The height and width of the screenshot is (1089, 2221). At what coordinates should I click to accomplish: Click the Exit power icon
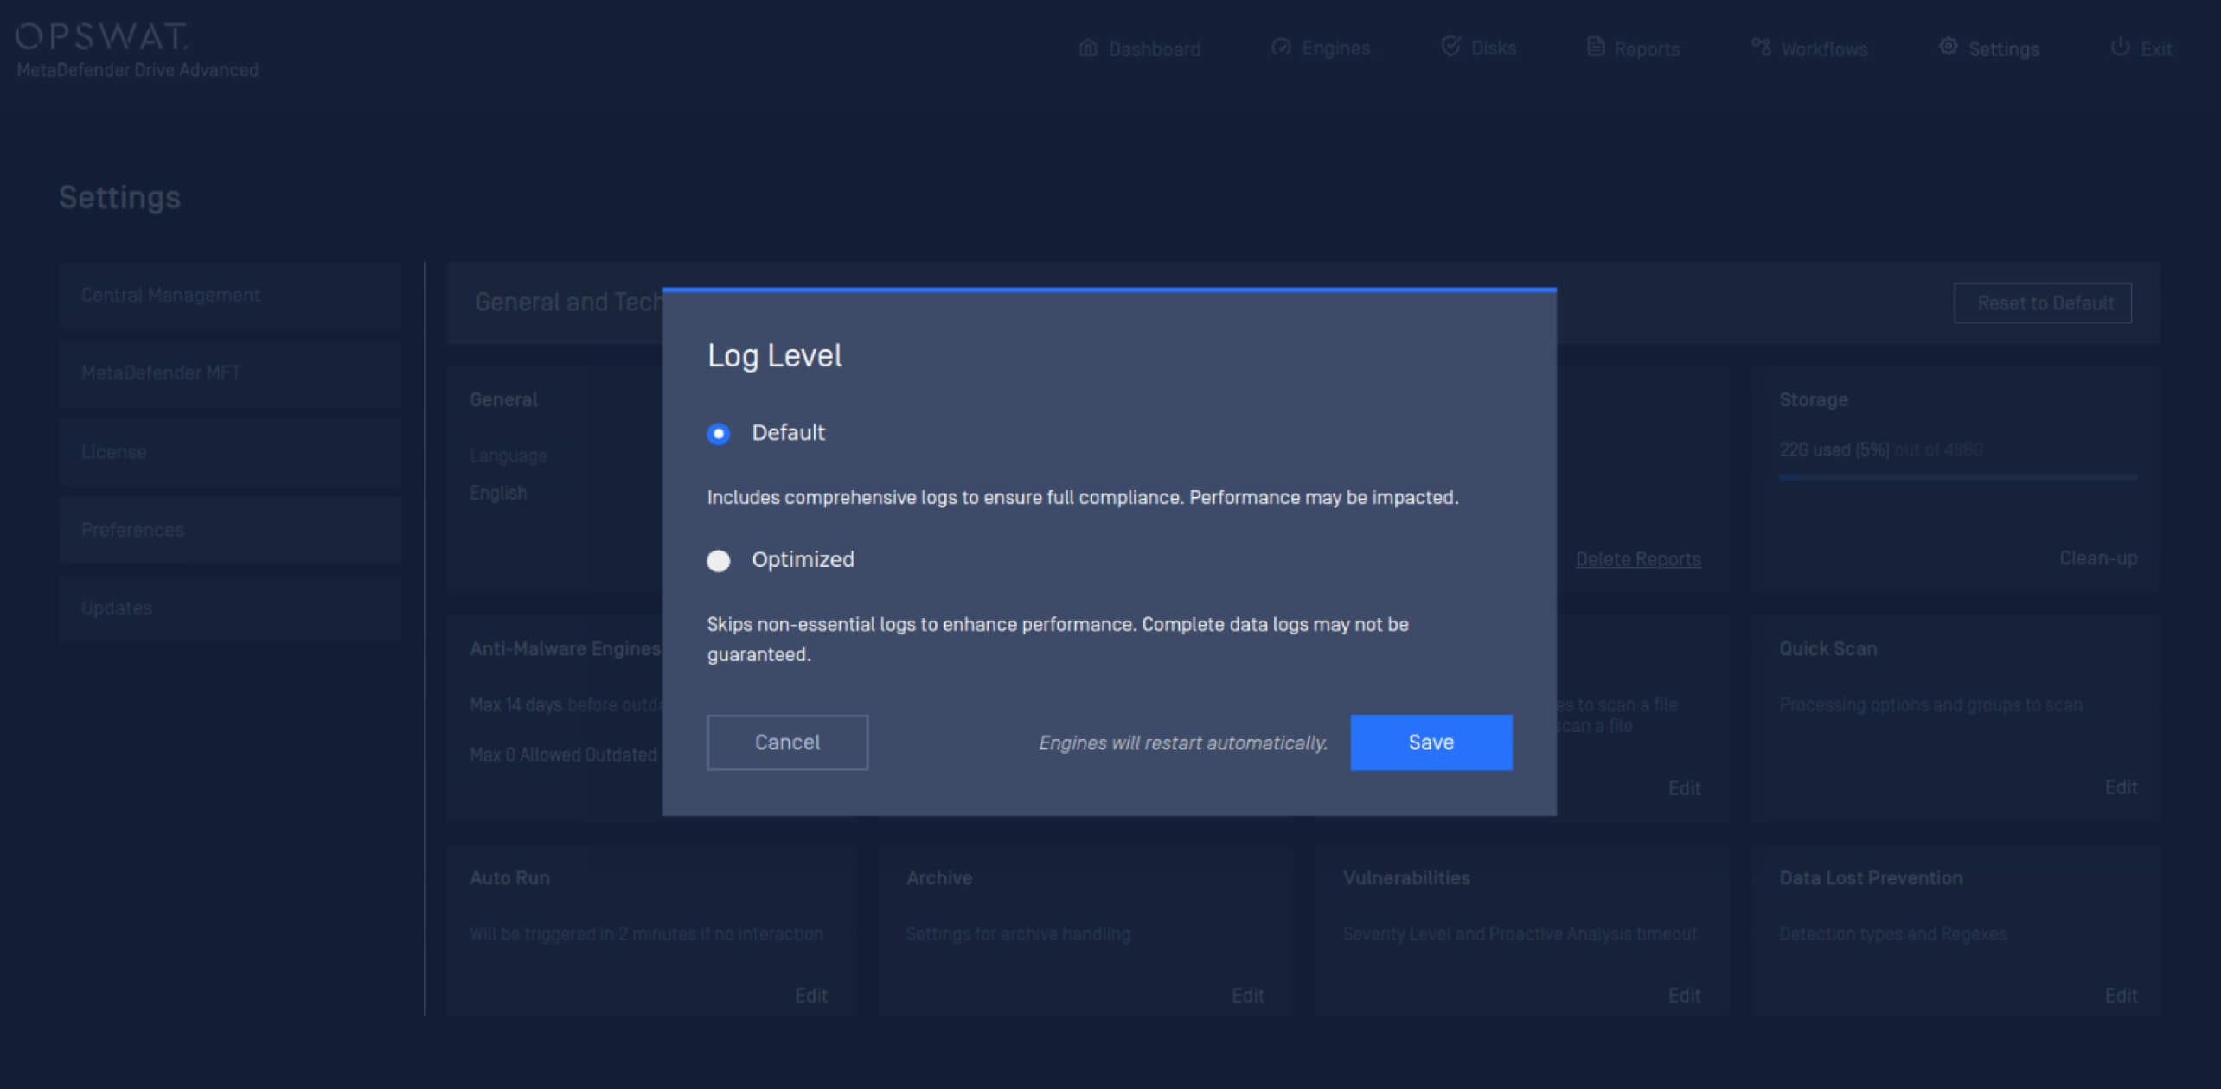2119,48
